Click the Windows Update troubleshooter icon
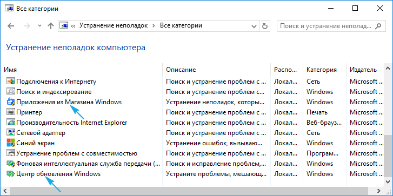This screenshot has height=196, width=393. point(10,174)
